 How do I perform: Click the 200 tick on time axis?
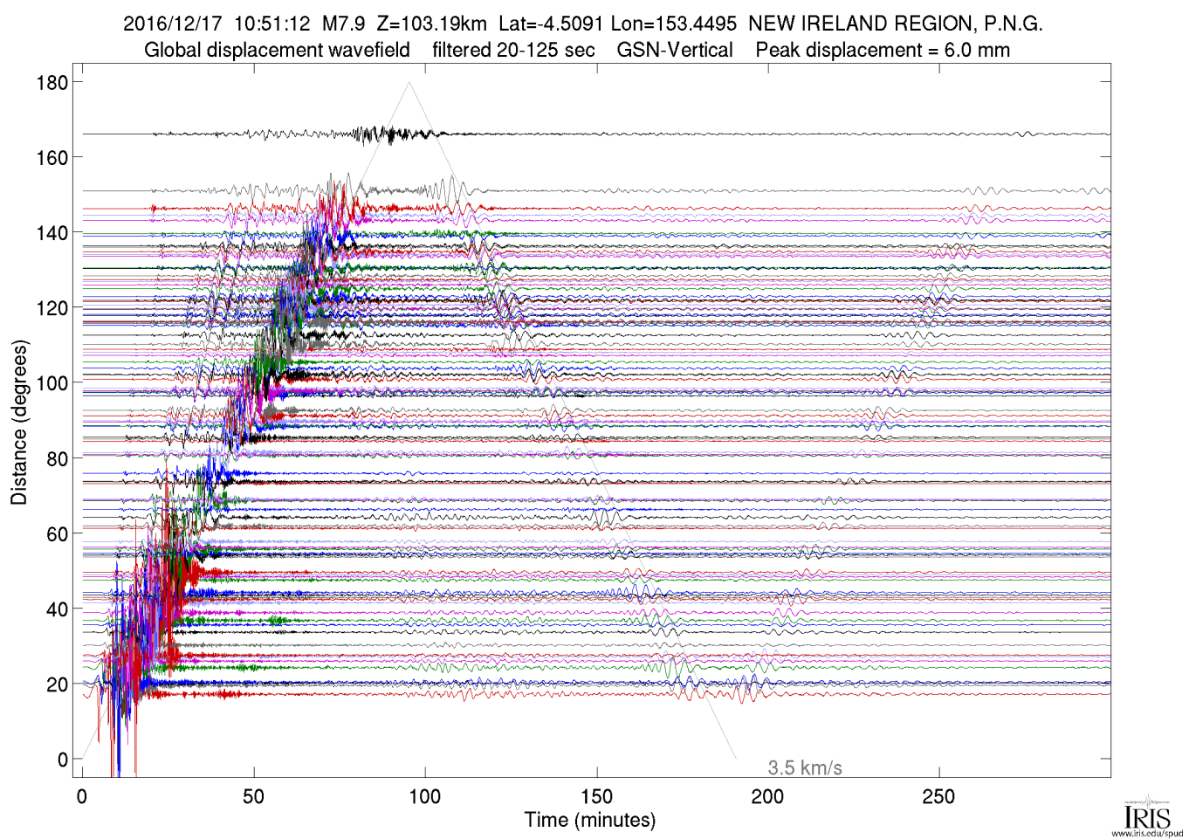click(768, 797)
